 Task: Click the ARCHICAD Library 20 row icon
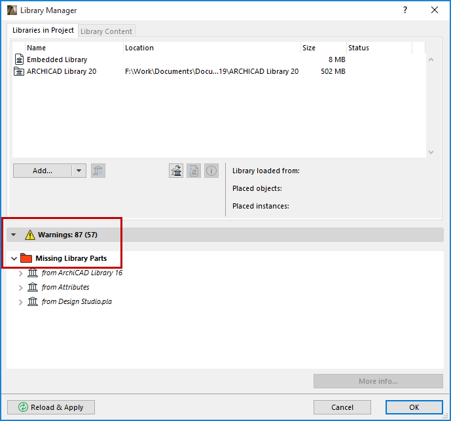tap(19, 71)
